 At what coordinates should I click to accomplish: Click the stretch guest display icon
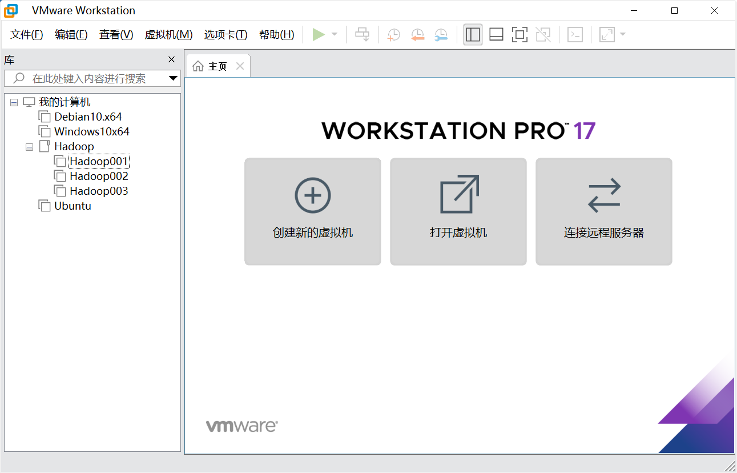pos(607,35)
